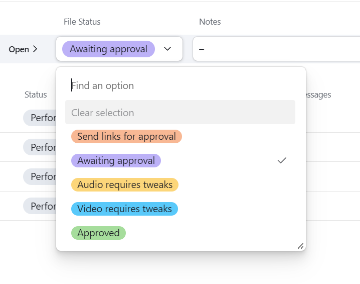Click the File Status column header
The width and height of the screenshot is (360, 284).
[x=82, y=22]
